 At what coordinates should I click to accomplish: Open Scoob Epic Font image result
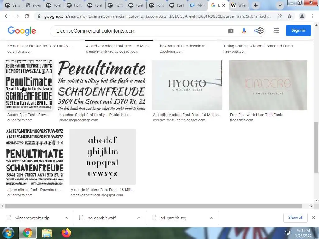(29, 85)
